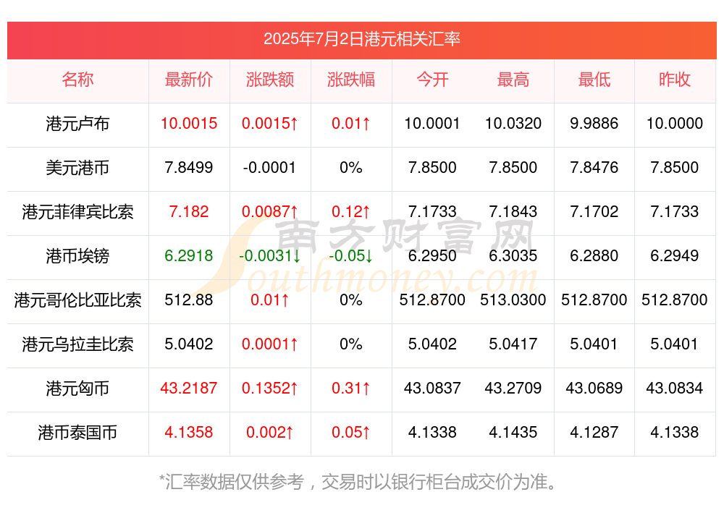Click change amount 0.0015↑

click(x=270, y=124)
